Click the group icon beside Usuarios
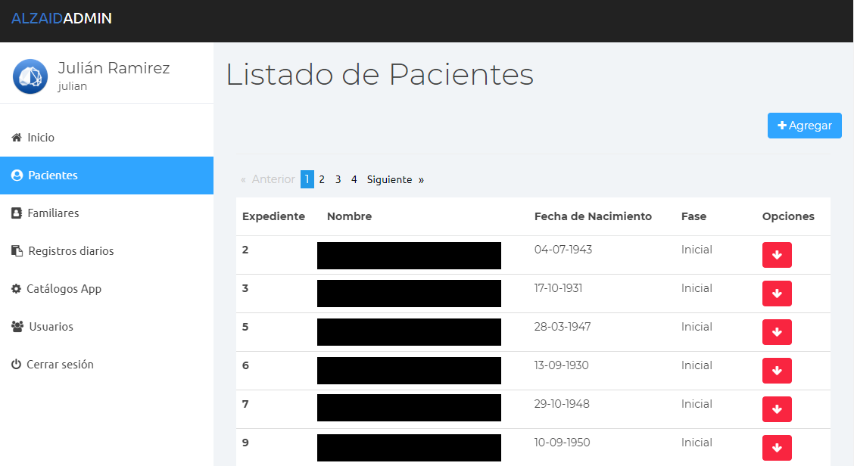The image size is (854, 466). tap(17, 327)
